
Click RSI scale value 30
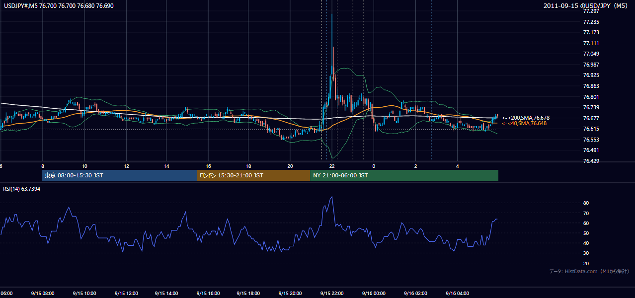click(x=586, y=253)
